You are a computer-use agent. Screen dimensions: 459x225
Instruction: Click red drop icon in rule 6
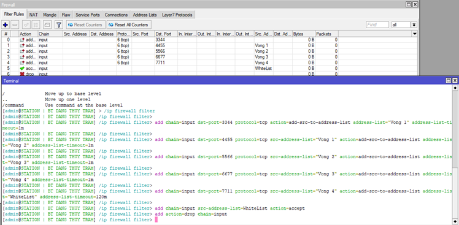(22, 74)
